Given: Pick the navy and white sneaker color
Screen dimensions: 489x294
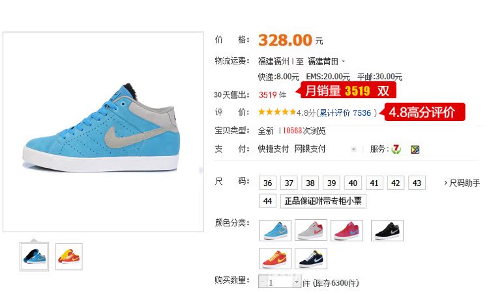Looking at the screenshot, I should pos(311,258).
